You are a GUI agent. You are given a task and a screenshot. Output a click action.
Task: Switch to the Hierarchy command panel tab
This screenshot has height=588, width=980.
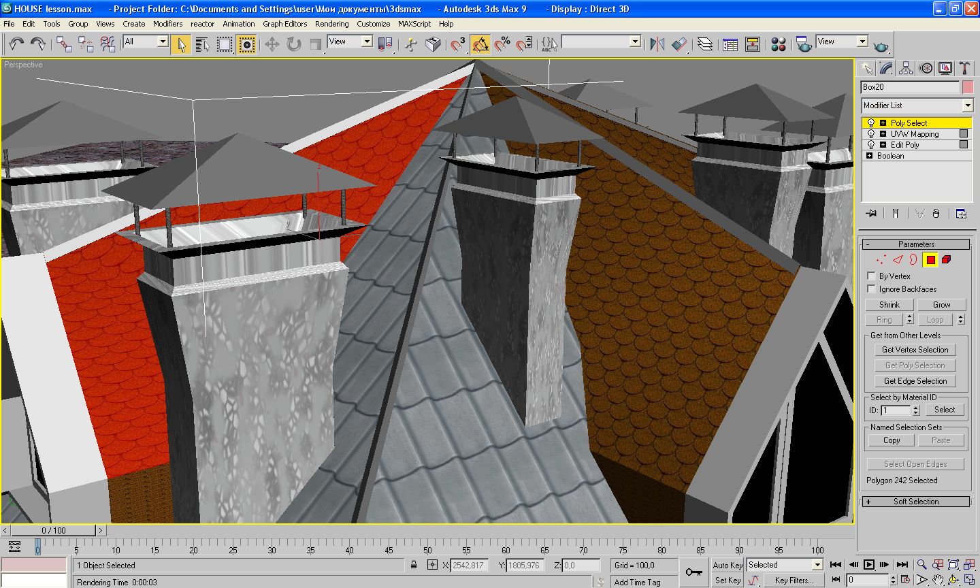coord(906,68)
